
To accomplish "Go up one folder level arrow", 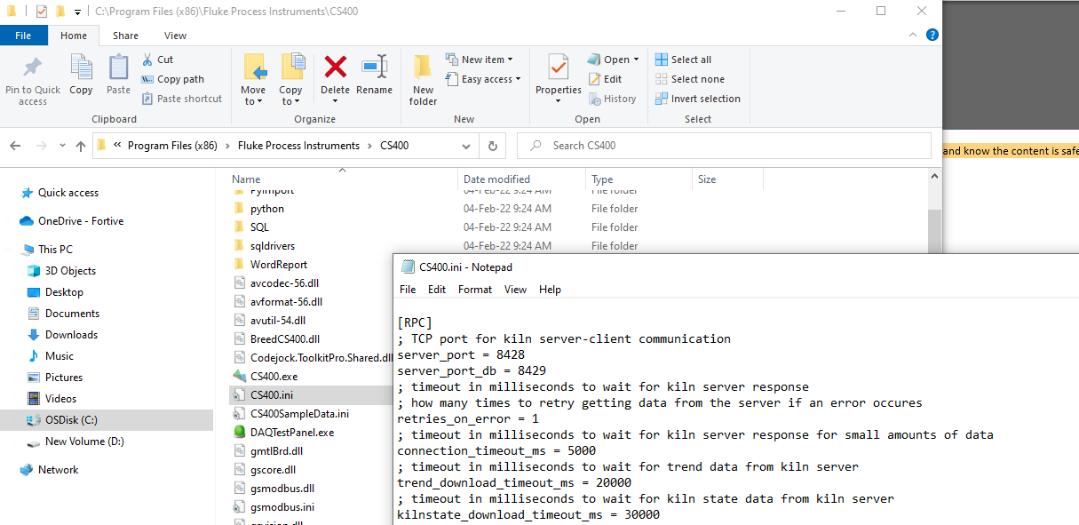I will click(x=81, y=146).
